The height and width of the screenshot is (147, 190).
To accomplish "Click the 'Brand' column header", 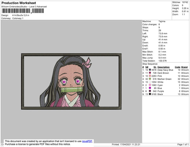I will pyautogui.click(x=184, y=67).
